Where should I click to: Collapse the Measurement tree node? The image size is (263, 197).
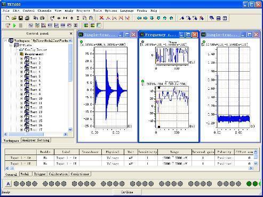click(17, 54)
